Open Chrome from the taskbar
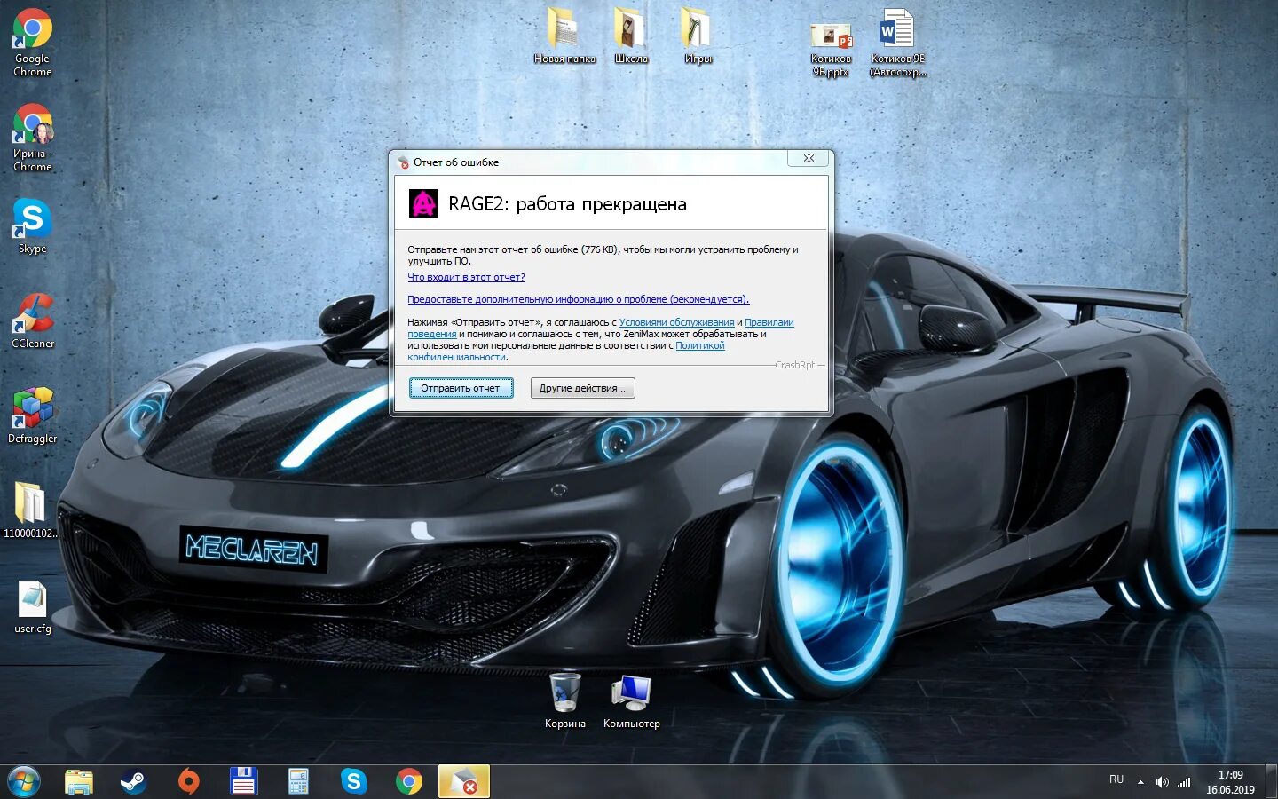This screenshot has height=799, width=1278. (x=409, y=782)
